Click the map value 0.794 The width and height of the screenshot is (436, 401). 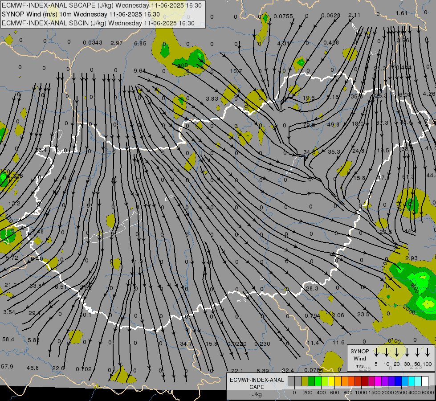[312, 316]
